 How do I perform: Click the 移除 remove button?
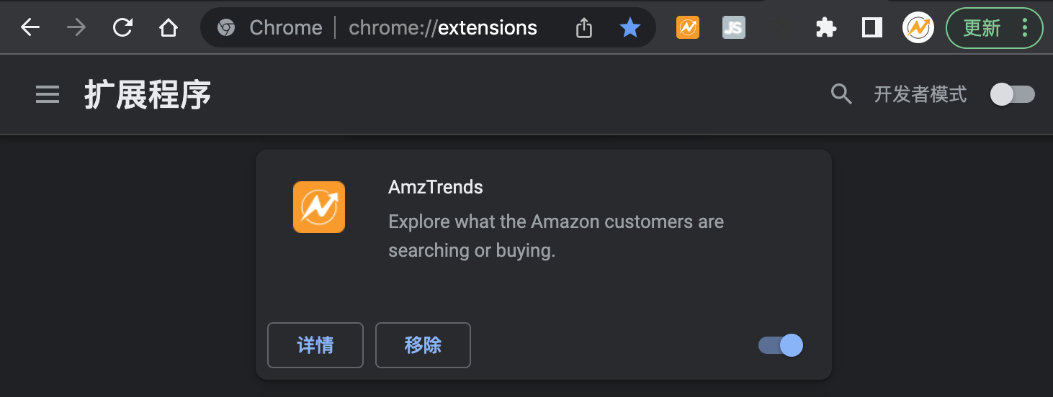pyautogui.click(x=423, y=345)
